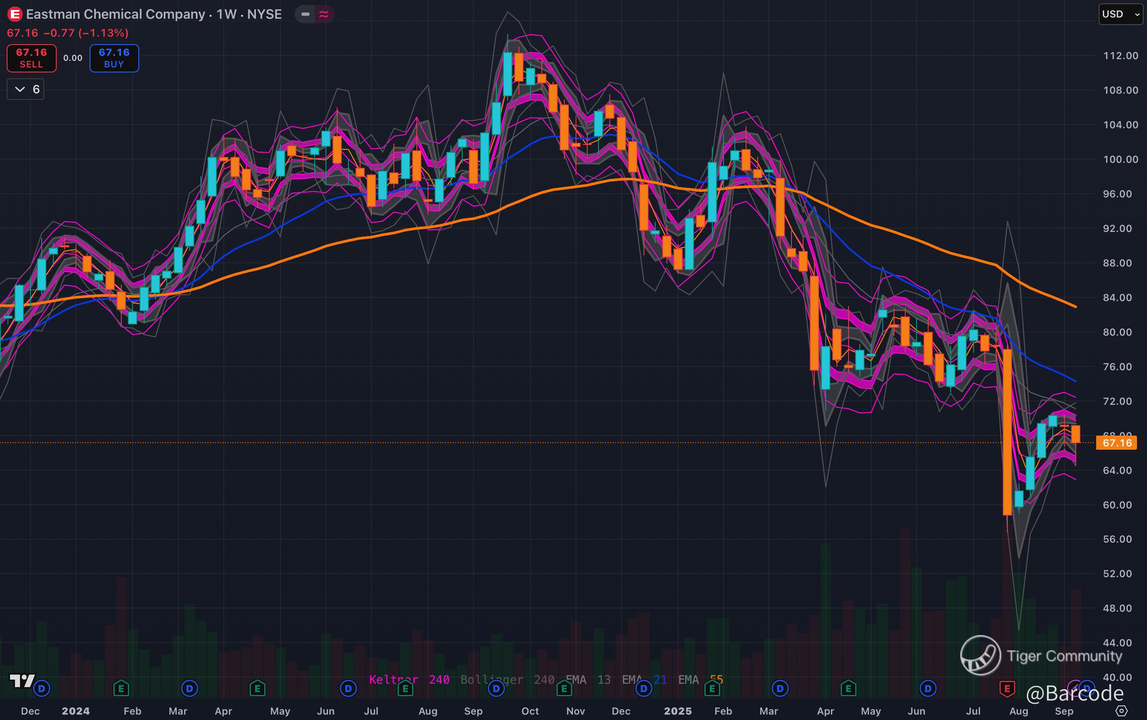1147x720 pixels.
Task: Toggle the pink wave indicator pill
Action: [x=324, y=14]
